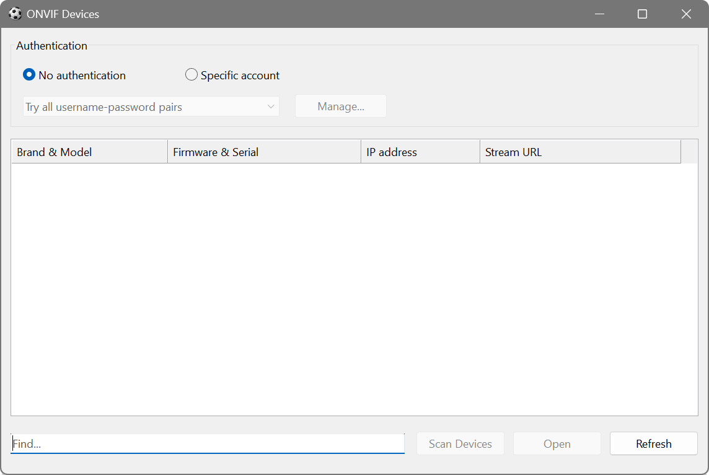Refresh the device list

653,443
